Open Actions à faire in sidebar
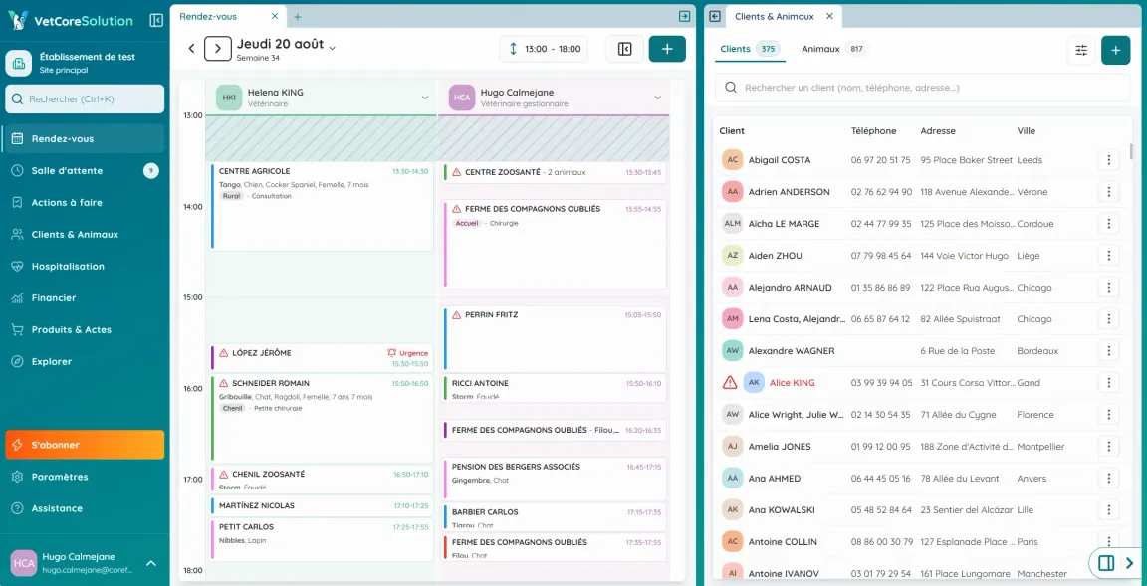1147x586 pixels. (x=85, y=202)
